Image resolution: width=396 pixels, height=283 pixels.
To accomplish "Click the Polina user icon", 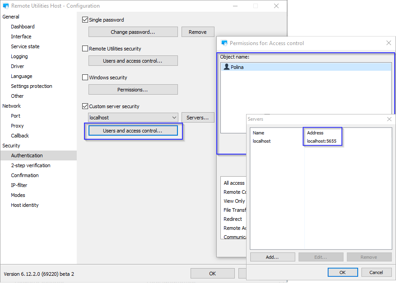I will coord(227,67).
